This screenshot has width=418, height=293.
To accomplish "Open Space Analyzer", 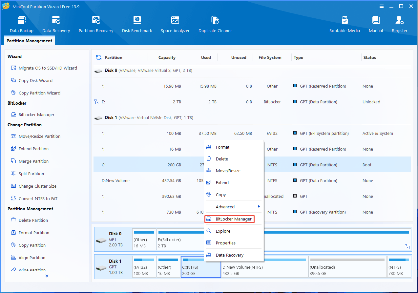I will pyautogui.click(x=175, y=24).
